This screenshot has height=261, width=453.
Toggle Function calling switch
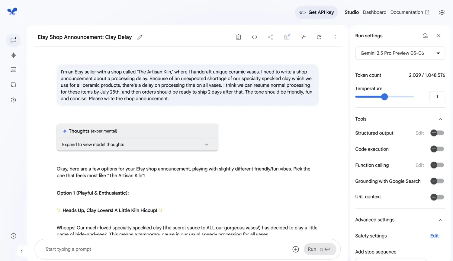pyautogui.click(x=437, y=165)
